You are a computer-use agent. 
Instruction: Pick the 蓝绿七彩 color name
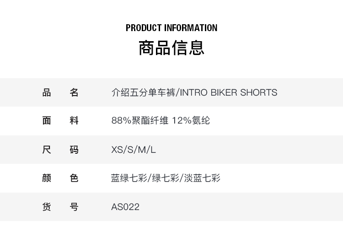click(129, 178)
